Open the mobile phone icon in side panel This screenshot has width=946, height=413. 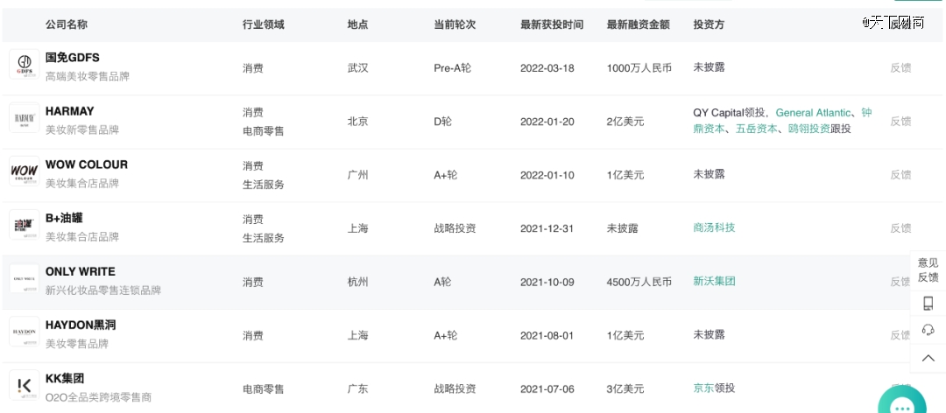pos(928,304)
